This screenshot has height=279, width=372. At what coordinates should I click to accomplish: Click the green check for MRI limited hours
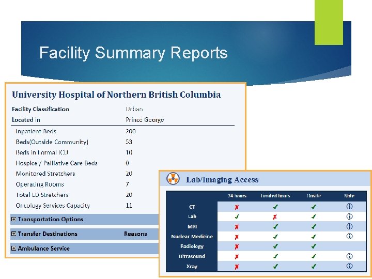tap(275, 227)
